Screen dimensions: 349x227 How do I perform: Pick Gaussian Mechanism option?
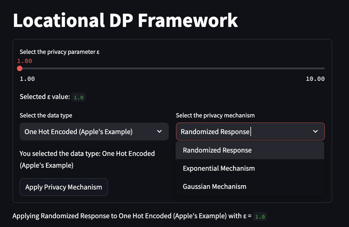tap(250, 186)
